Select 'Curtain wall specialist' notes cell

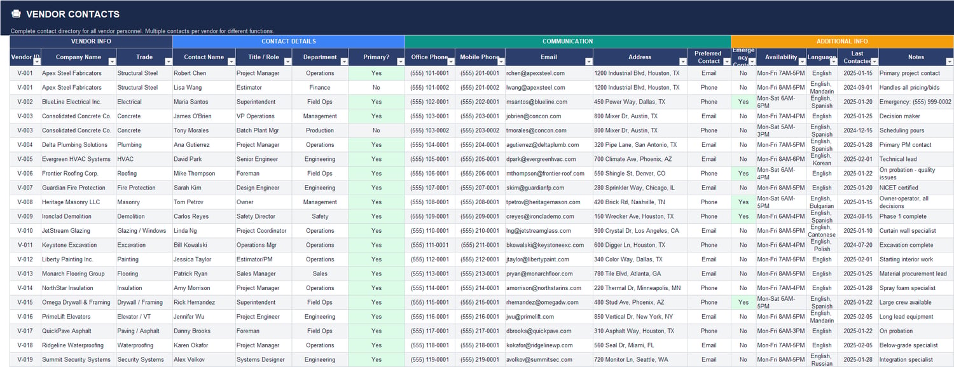(916, 231)
